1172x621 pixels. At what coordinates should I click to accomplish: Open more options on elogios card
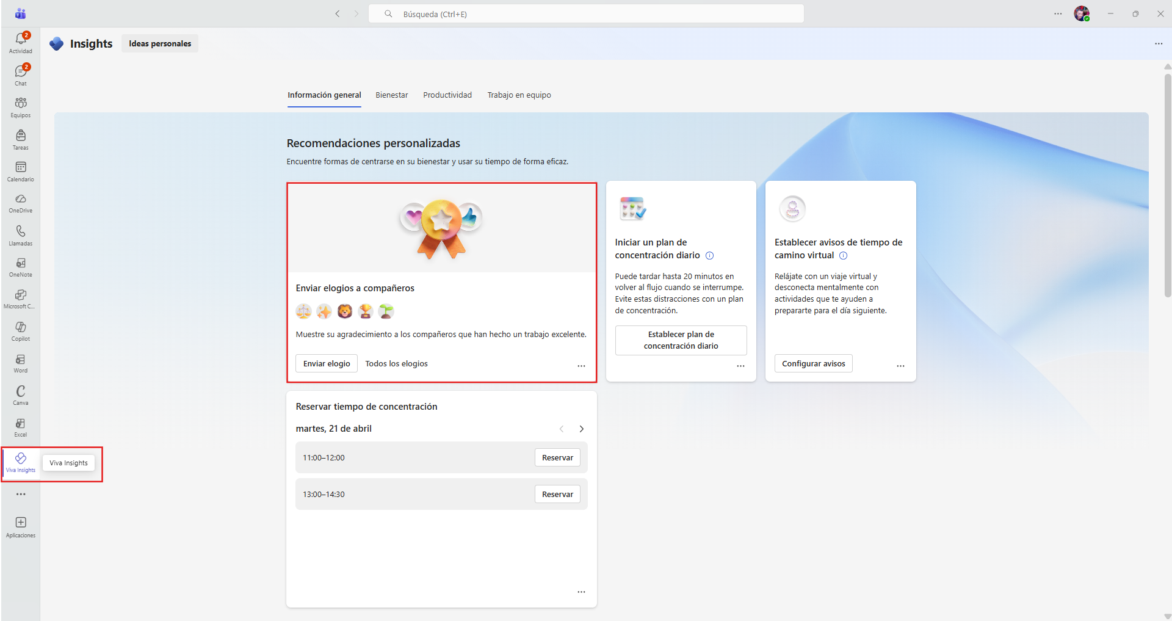(x=581, y=366)
